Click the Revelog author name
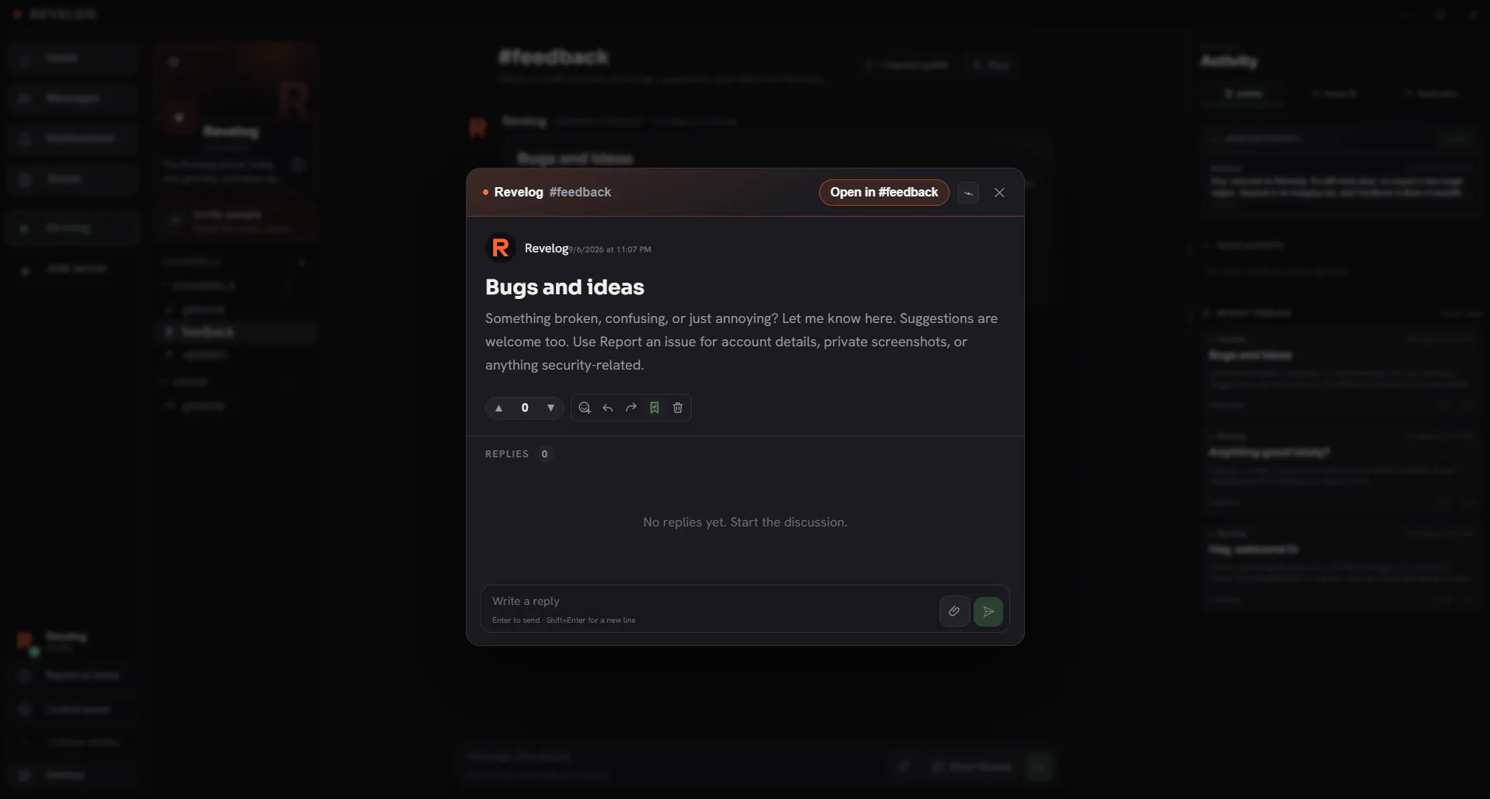The height and width of the screenshot is (799, 1490). tap(547, 248)
